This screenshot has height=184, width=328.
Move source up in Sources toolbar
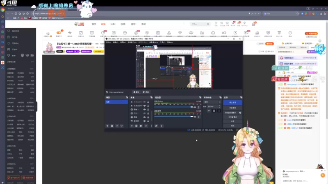click(x=146, y=126)
